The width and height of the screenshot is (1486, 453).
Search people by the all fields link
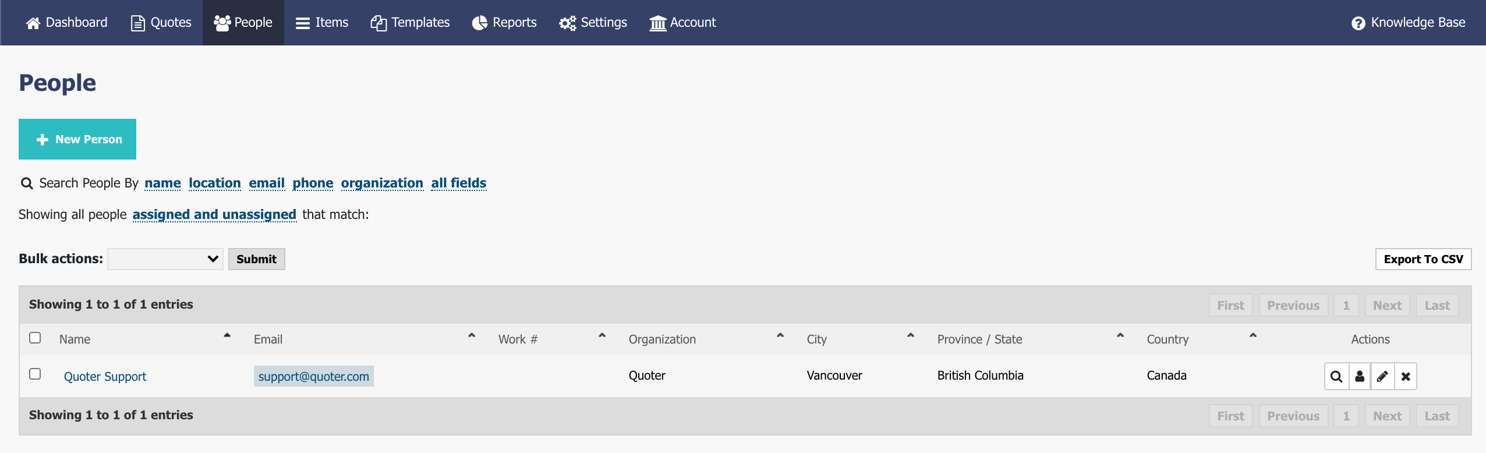(x=458, y=183)
